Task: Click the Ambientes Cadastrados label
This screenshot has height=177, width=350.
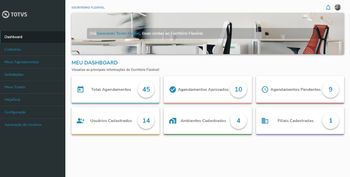Action: (203, 121)
